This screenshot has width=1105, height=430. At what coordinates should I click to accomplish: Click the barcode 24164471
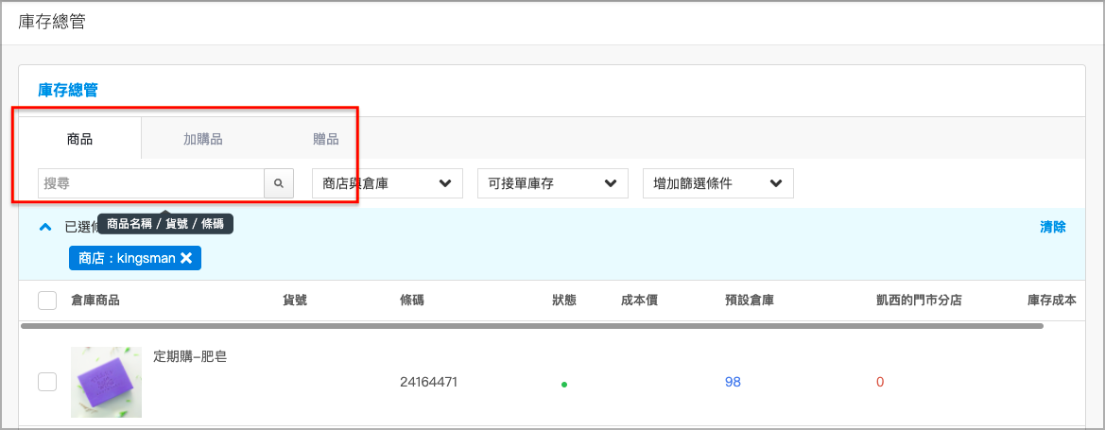[428, 382]
